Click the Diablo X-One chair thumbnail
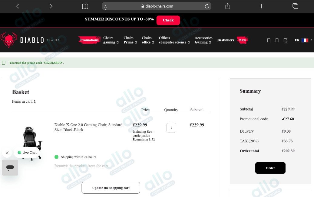Image resolution: width=314 pixels, height=197 pixels. [32, 143]
